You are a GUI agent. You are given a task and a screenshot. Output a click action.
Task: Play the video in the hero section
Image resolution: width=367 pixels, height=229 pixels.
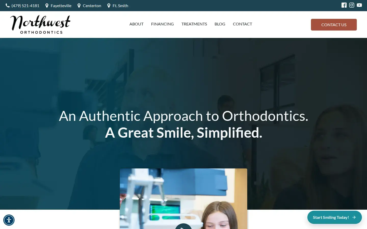coord(183,226)
